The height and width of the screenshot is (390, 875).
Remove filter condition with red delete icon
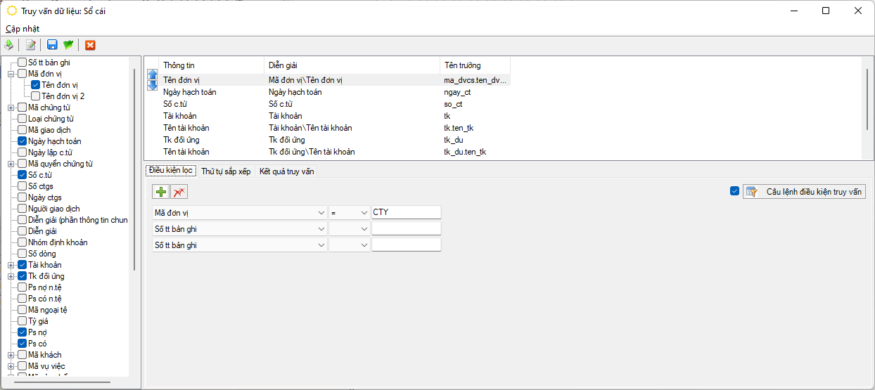(x=179, y=192)
